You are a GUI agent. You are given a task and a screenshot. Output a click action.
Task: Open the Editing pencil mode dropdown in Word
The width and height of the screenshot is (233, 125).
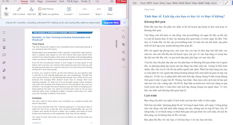coord(228,3)
